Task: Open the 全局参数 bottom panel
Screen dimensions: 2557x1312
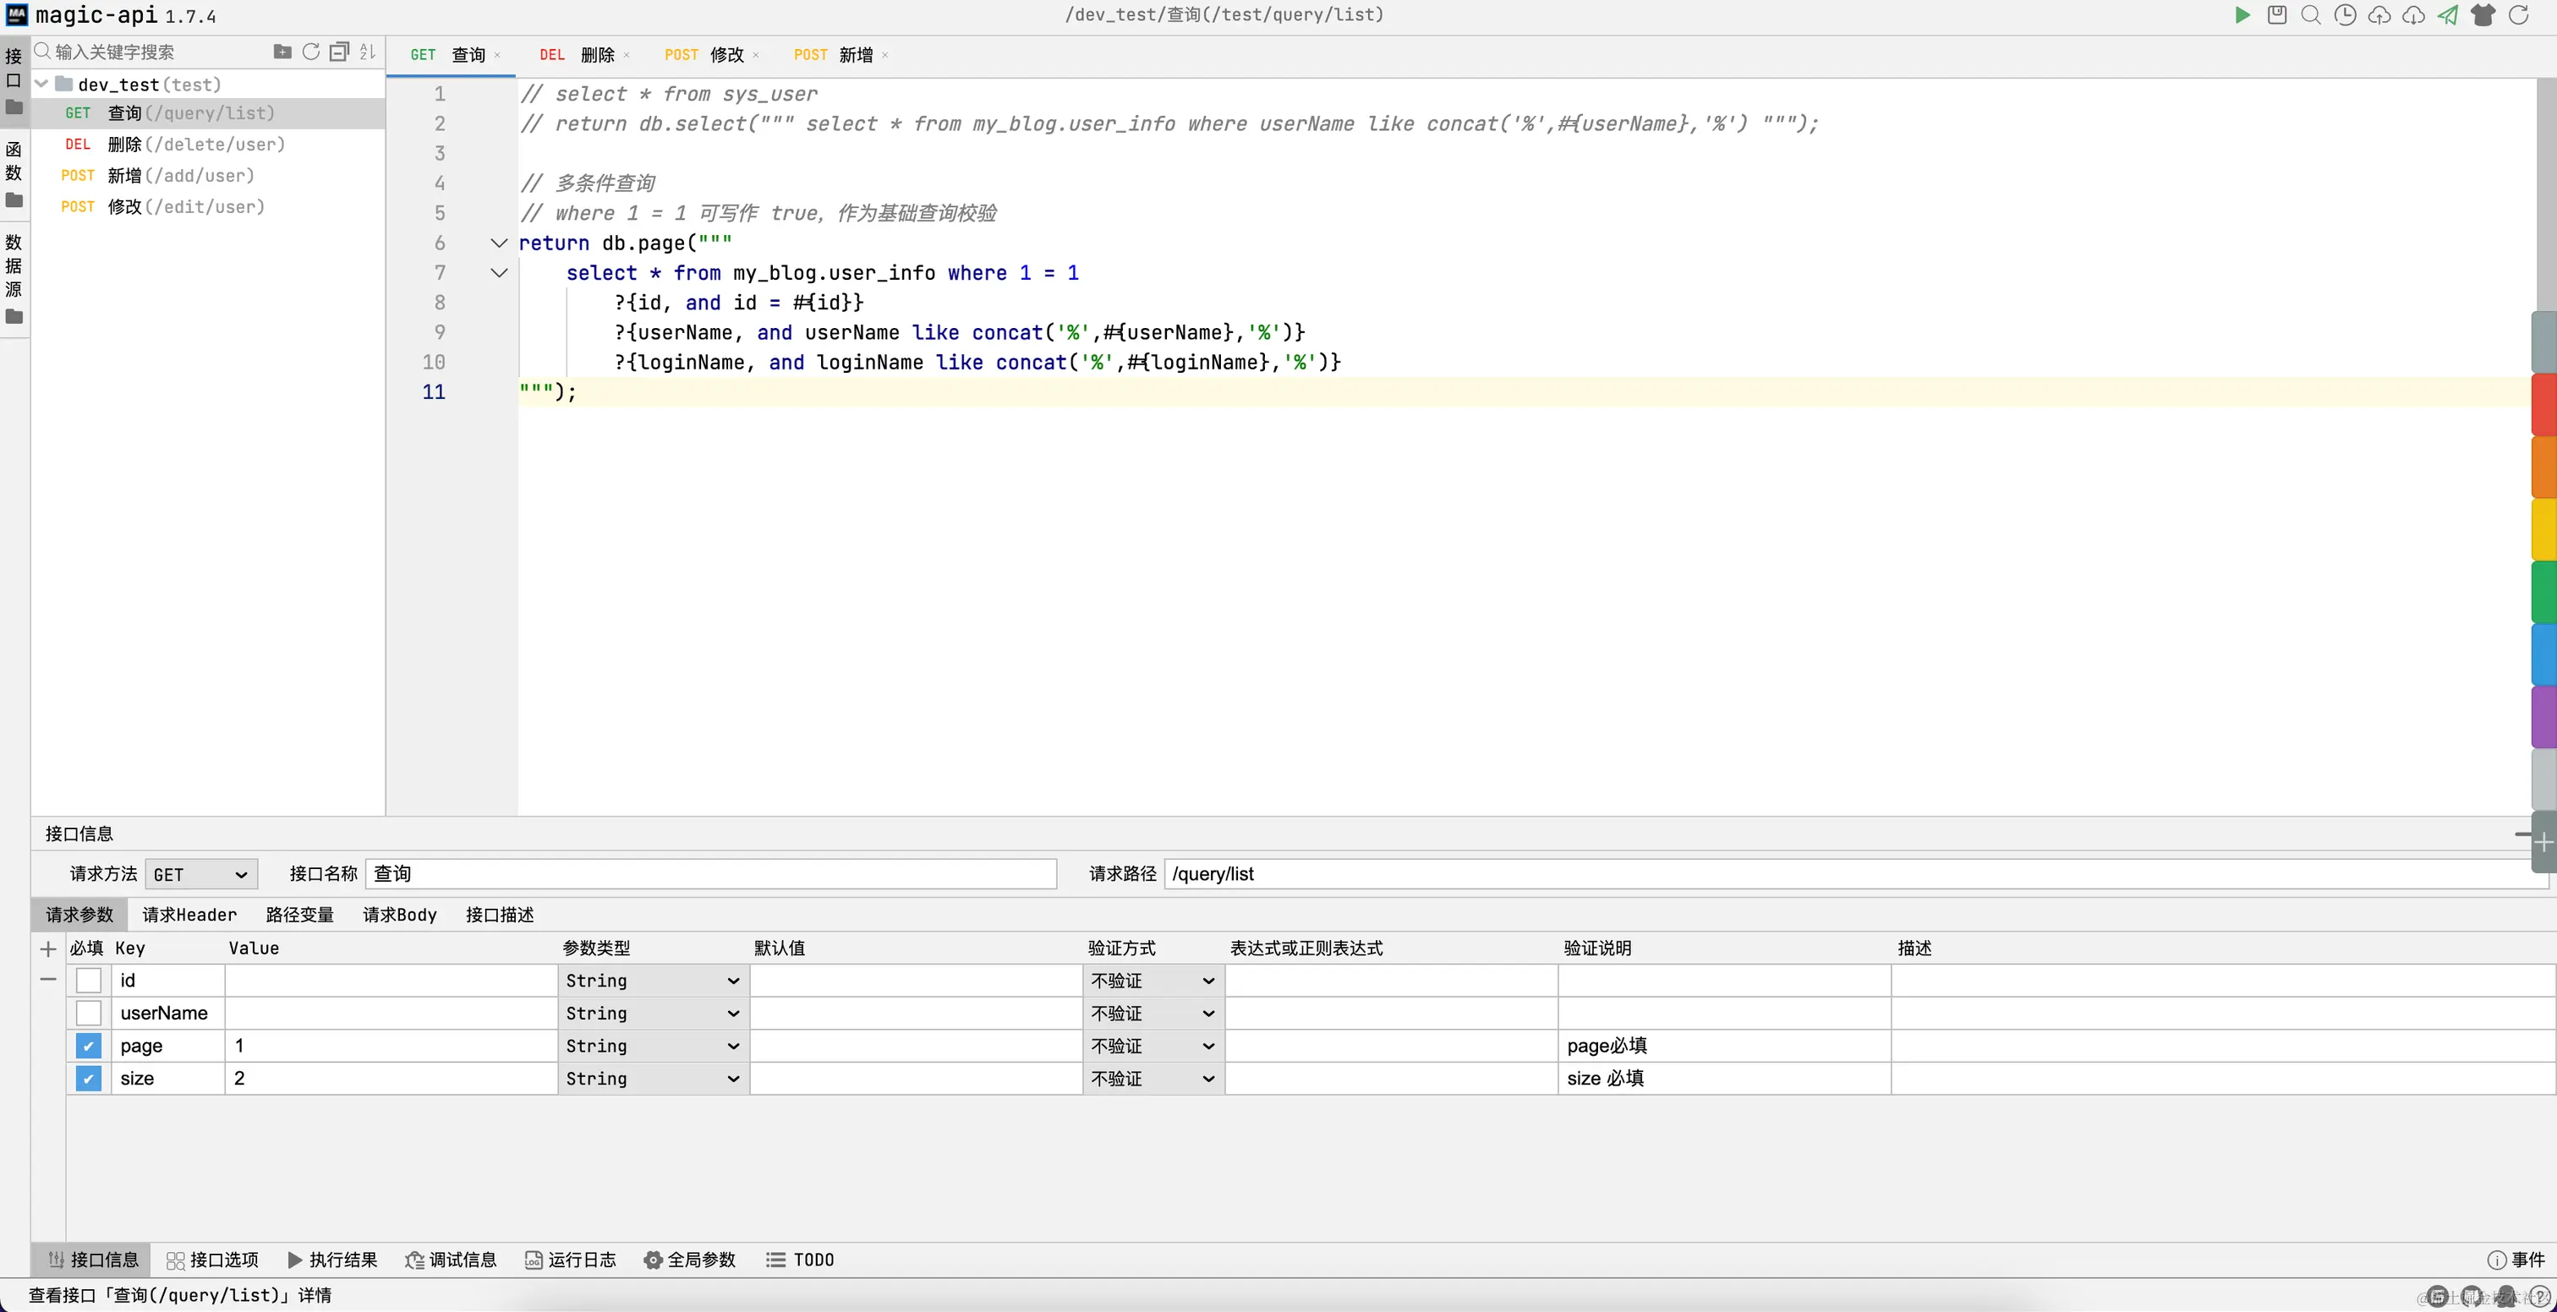Action: (x=690, y=1260)
